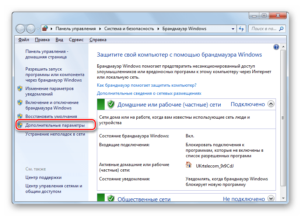Click the blue help question mark icon
This screenshot has width=301, height=216.
tap(276, 47)
